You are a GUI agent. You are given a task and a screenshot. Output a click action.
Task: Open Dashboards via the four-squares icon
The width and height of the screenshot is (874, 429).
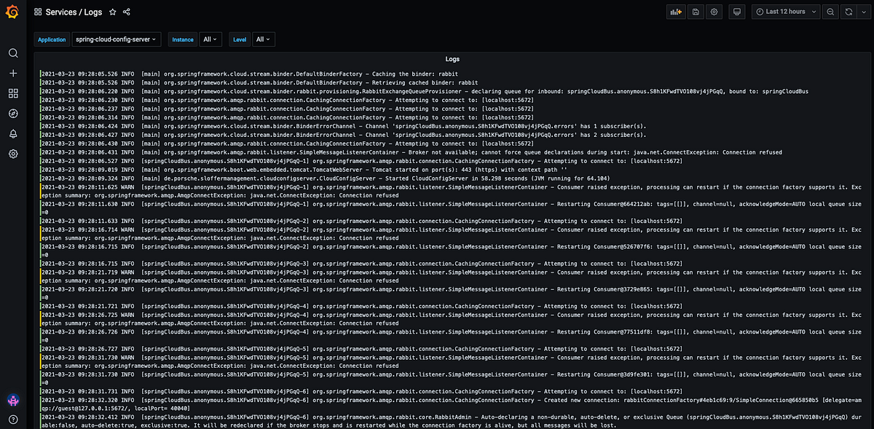[12, 93]
